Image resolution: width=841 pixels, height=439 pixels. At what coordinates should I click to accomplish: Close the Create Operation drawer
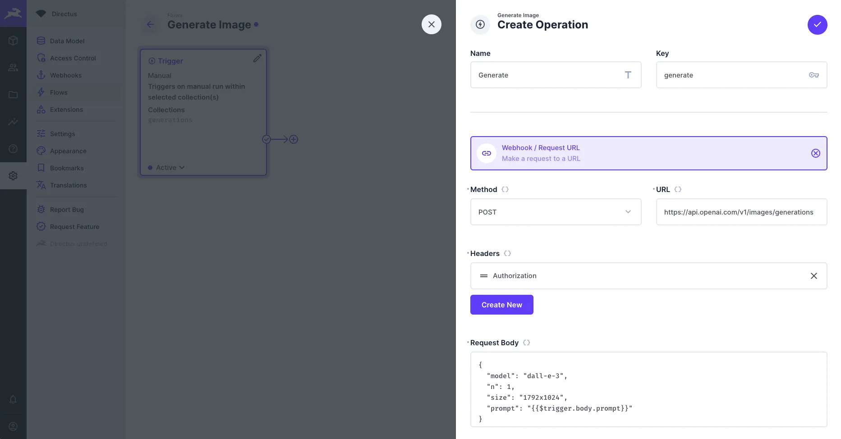pos(431,24)
